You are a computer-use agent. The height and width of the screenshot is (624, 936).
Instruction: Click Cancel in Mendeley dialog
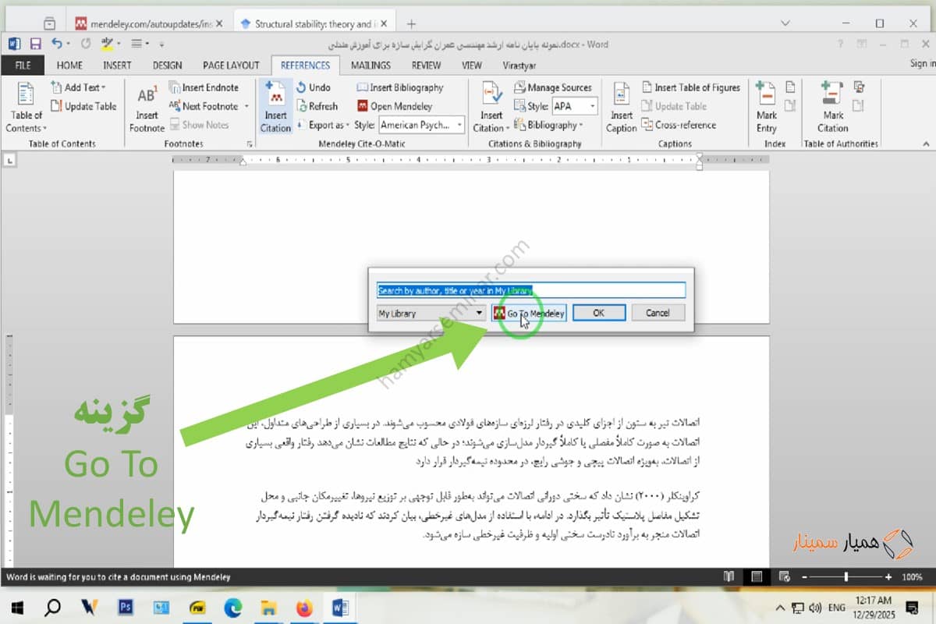[x=658, y=313]
